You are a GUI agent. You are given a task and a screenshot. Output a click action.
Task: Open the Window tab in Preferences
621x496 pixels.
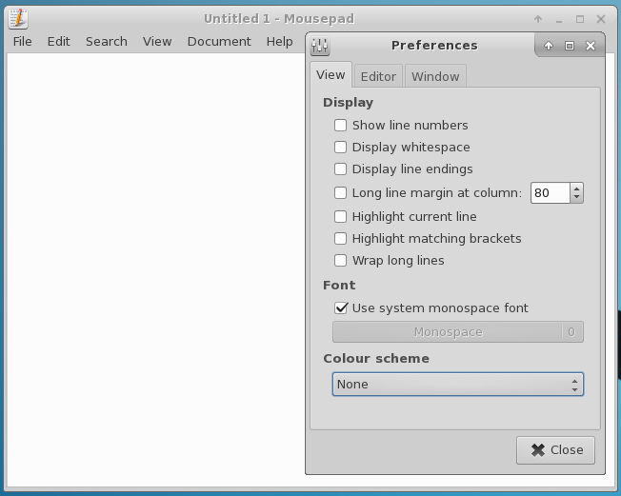click(x=435, y=76)
